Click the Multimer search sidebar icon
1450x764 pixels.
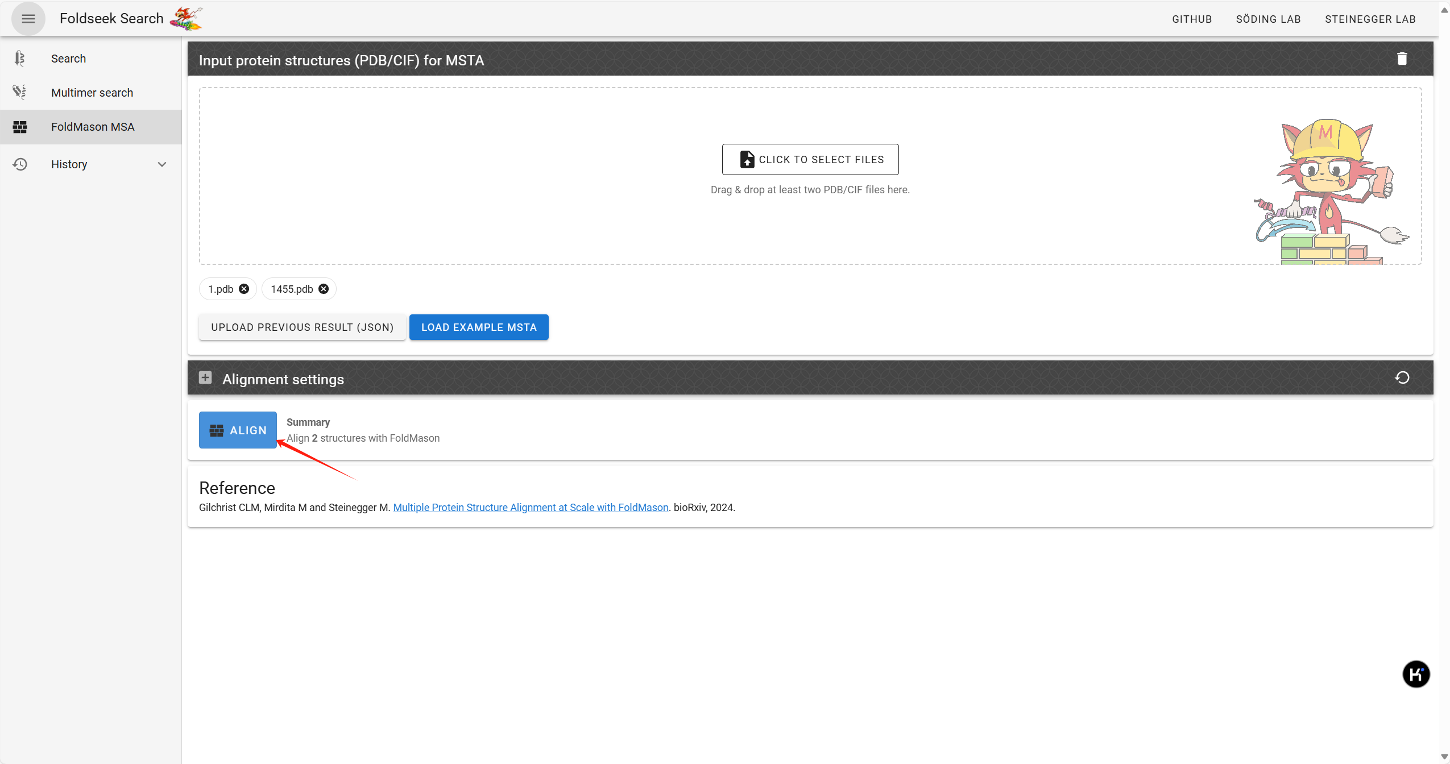(20, 92)
